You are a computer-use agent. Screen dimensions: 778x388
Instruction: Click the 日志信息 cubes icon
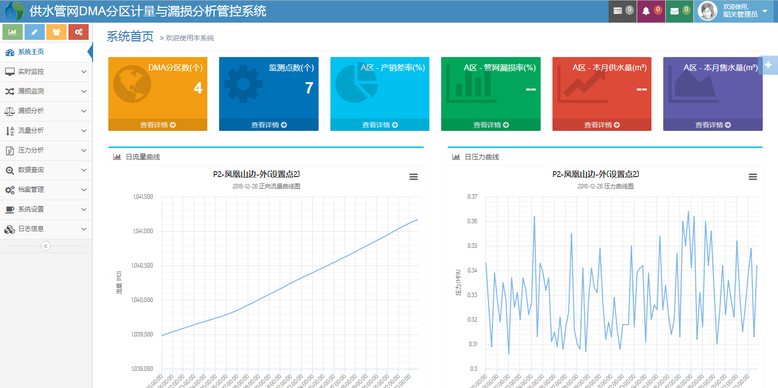pyautogui.click(x=9, y=230)
